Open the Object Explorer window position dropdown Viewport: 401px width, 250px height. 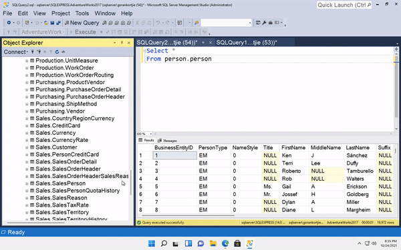point(114,43)
